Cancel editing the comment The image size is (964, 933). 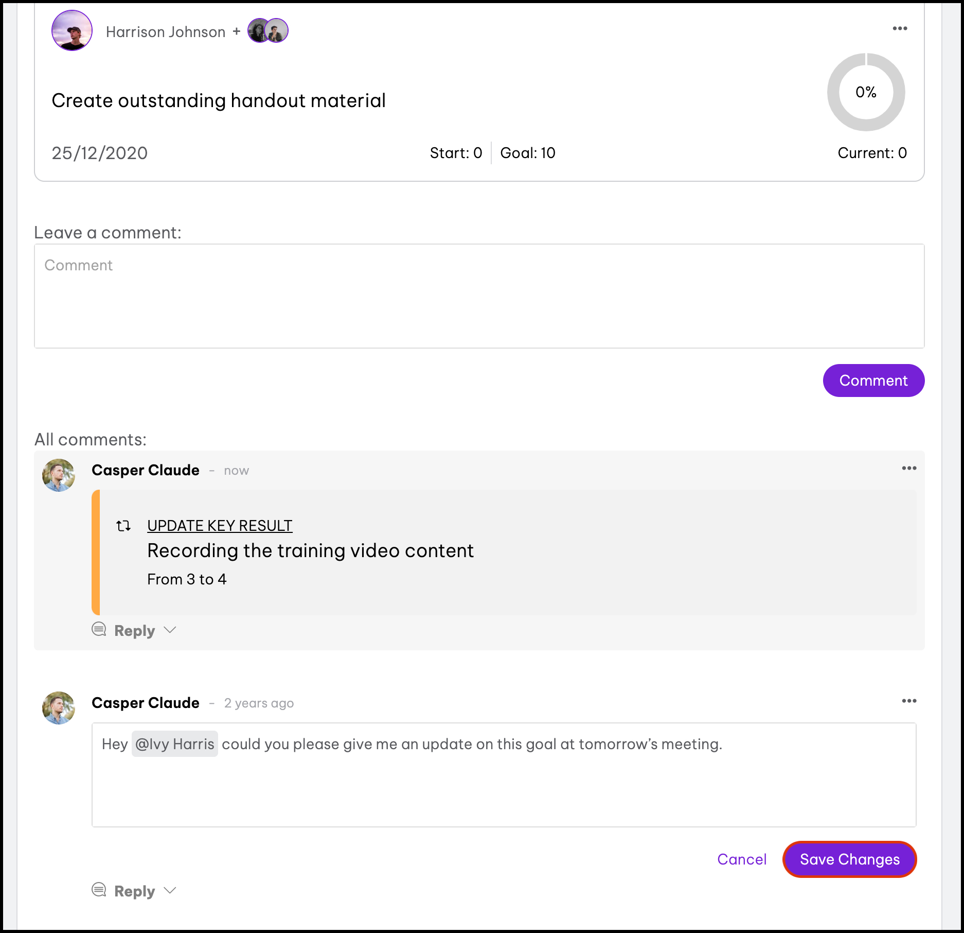tap(742, 859)
